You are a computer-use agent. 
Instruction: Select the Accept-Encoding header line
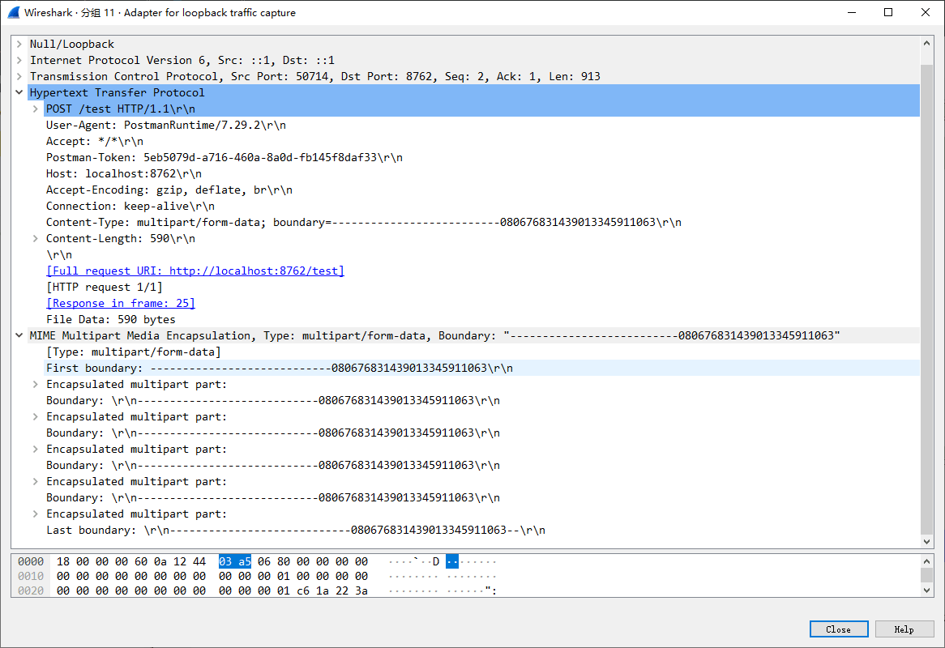169,190
